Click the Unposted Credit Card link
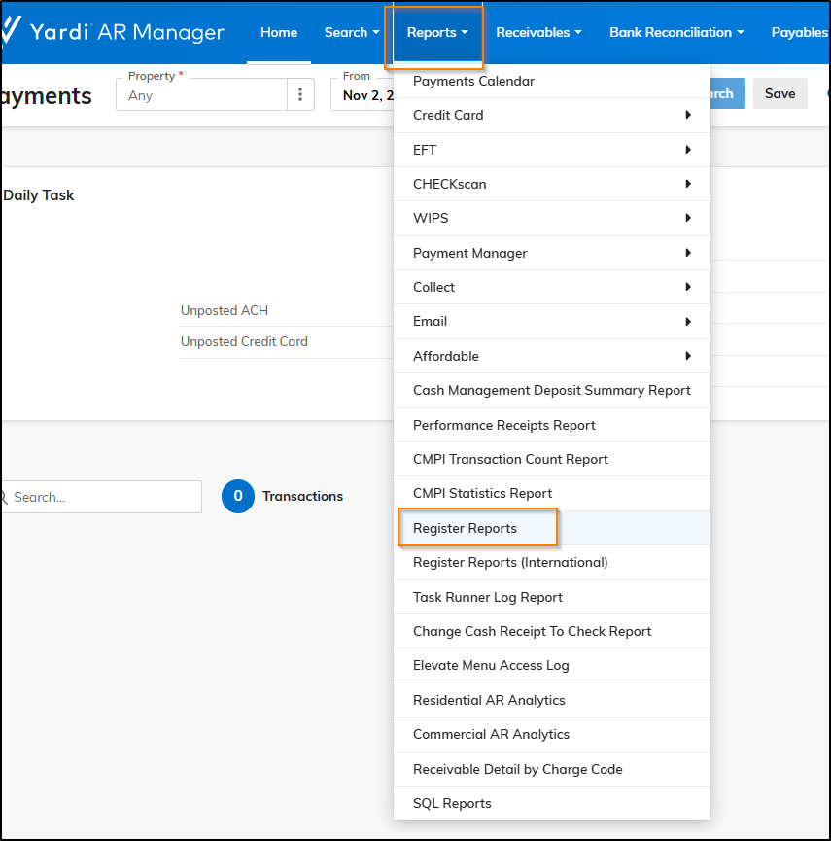 pyautogui.click(x=244, y=341)
